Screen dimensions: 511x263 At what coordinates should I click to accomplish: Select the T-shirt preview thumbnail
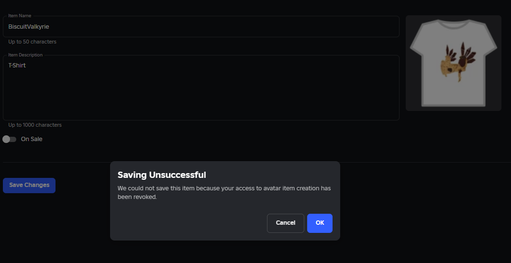point(453,63)
